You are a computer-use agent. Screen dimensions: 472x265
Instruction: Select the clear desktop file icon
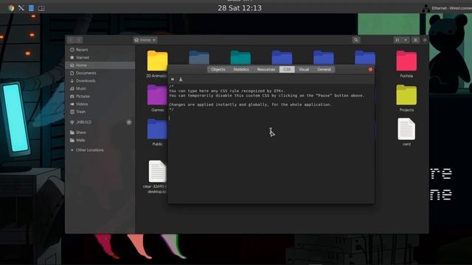tap(157, 172)
